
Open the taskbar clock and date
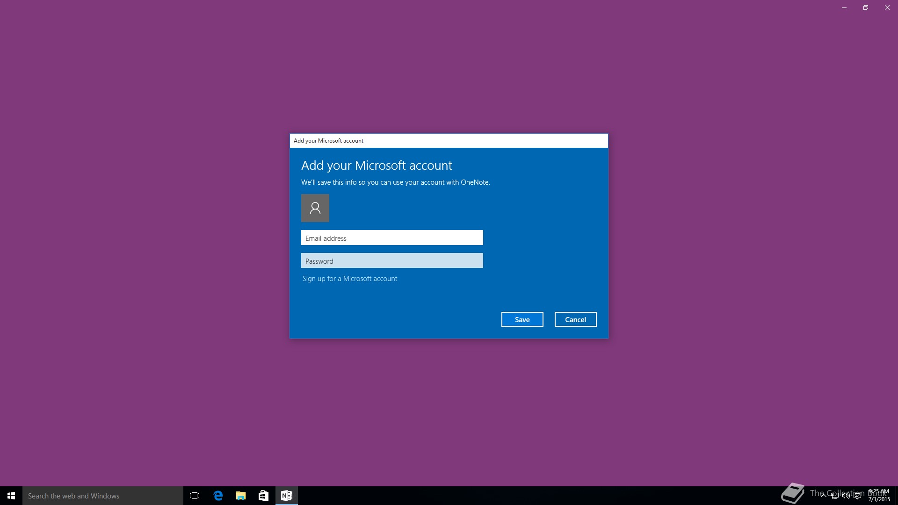pyautogui.click(x=879, y=496)
